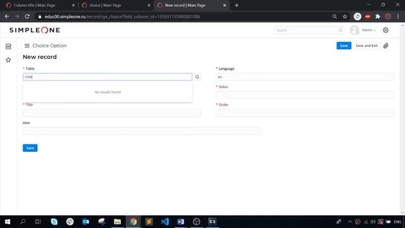Open Word from the taskbar
405x228 pixels.
180,222
